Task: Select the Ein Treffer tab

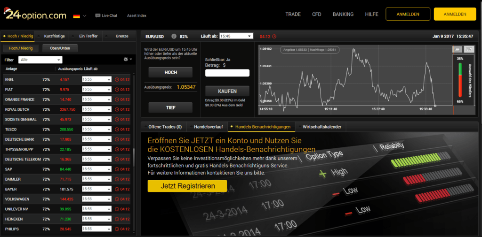Action: (86, 36)
